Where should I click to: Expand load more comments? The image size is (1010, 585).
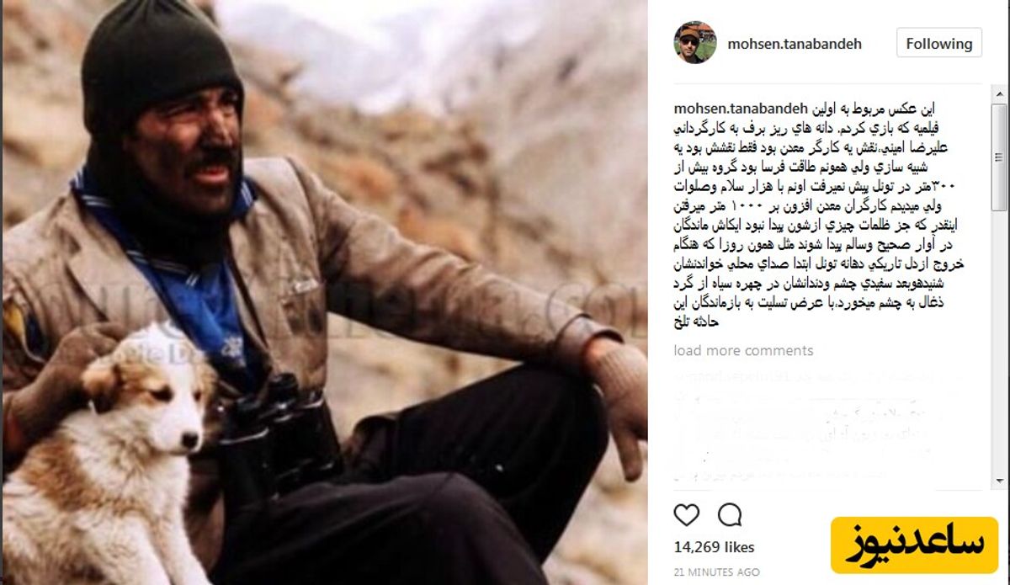tap(743, 350)
